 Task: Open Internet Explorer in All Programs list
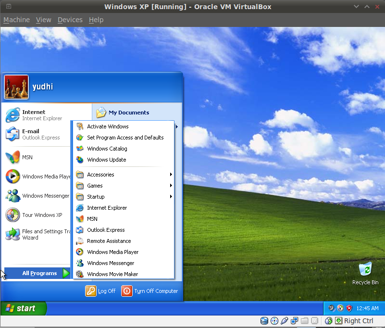124,208
